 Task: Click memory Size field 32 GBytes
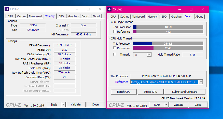(x=33, y=30)
